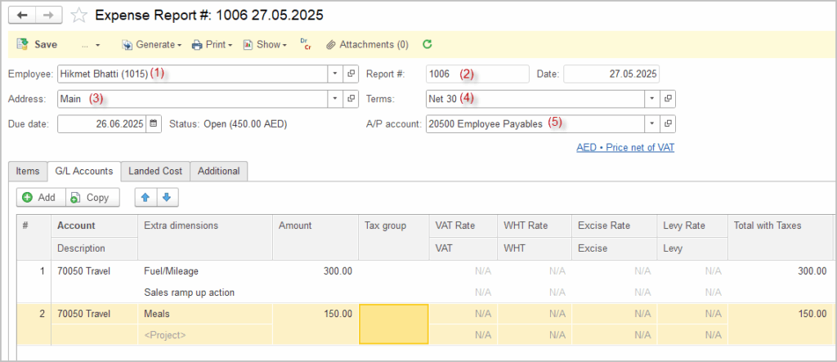This screenshot has height=362, width=837.
Task: Open Generate dropdown menu
Action: pyautogui.click(x=152, y=45)
